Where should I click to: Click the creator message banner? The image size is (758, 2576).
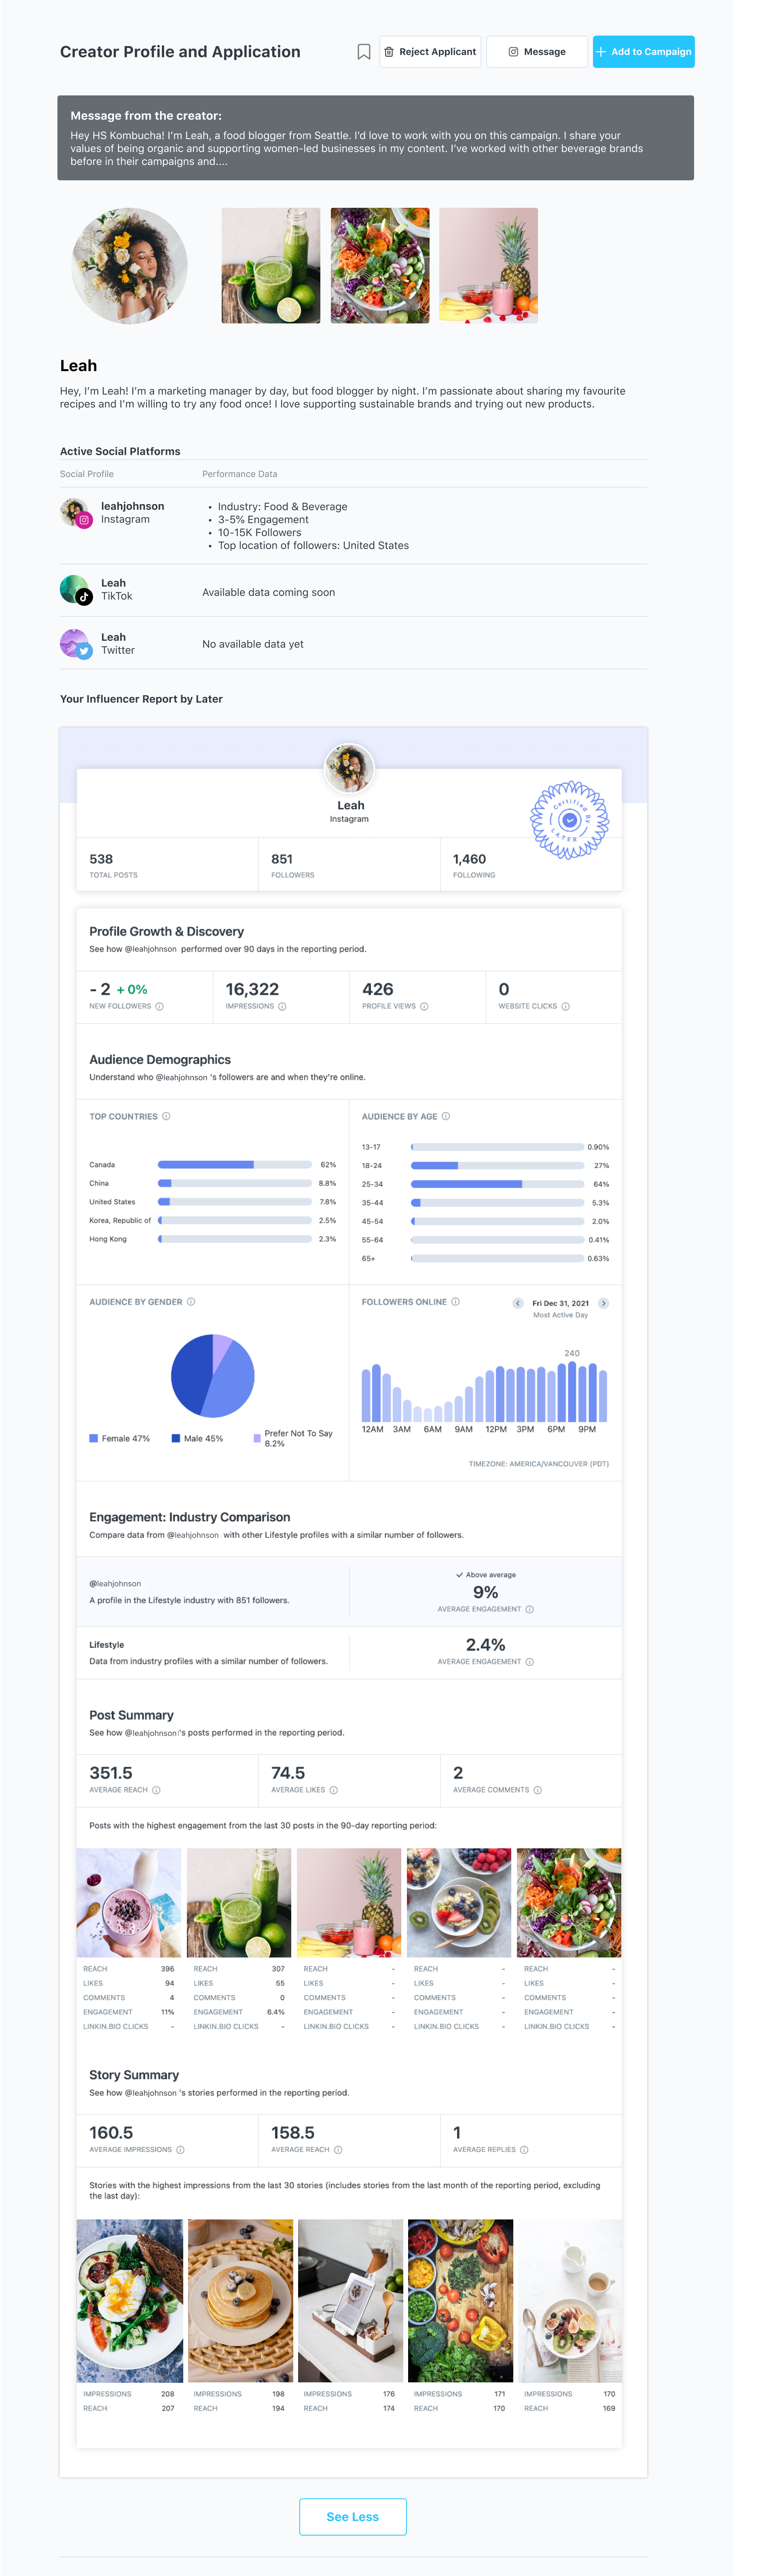[x=376, y=138]
